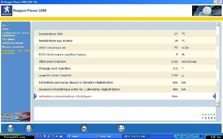Select the 'quantité totale d'additif' row
This screenshot has width=223, height=139.
pos(125,75)
